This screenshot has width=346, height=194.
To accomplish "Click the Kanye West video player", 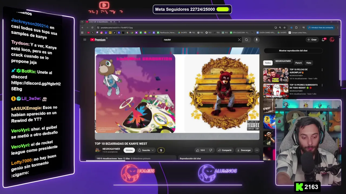I will pos(177,93).
